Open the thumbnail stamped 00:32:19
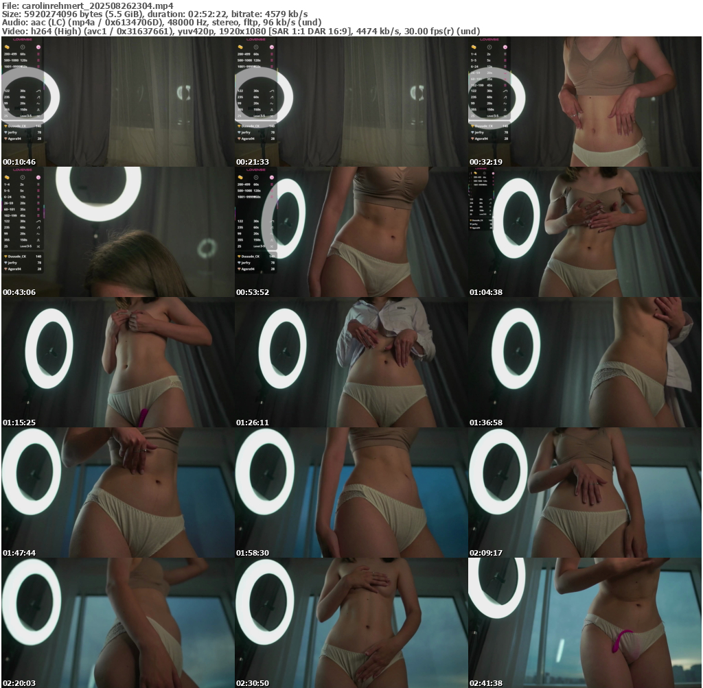The width and height of the screenshot is (703, 688). coord(585,102)
